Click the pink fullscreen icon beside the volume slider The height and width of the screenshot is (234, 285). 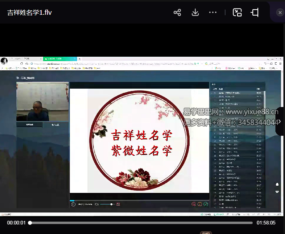point(118,204)
